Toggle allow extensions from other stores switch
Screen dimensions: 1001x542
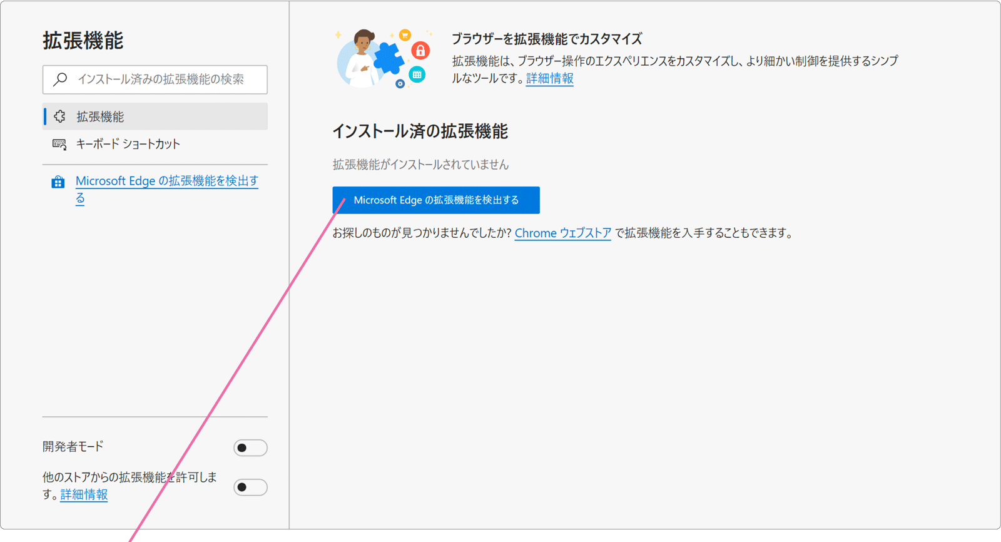point(250,488)
